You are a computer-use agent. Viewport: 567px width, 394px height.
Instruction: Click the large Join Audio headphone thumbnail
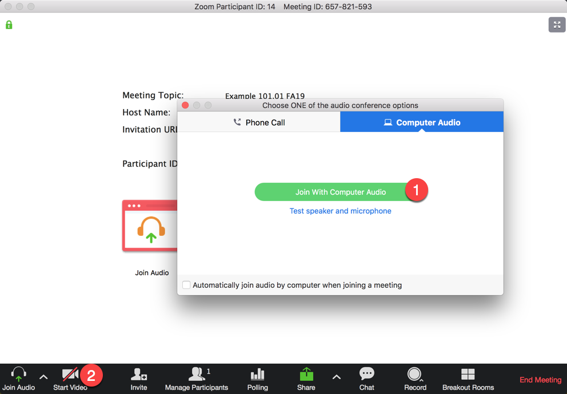tap(151, 227)
